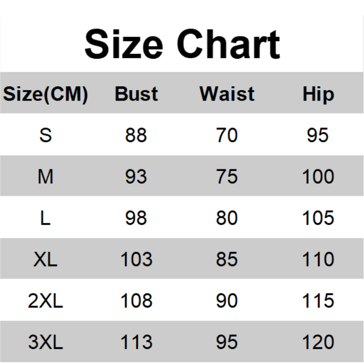The image size is (364, 364).
Task: Select the 3XL size label
Action: 45,342
